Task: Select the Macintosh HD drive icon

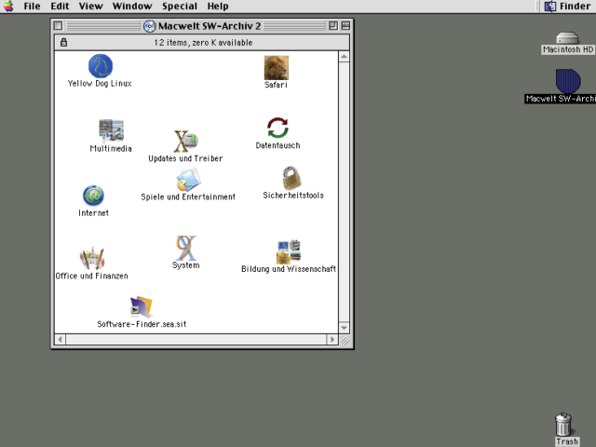Action: pos(567,38)
